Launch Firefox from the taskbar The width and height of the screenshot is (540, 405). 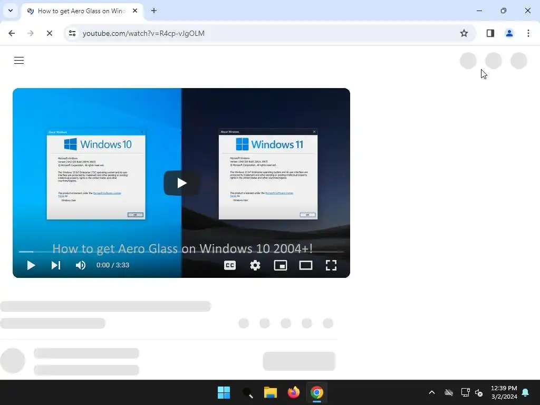293,392
